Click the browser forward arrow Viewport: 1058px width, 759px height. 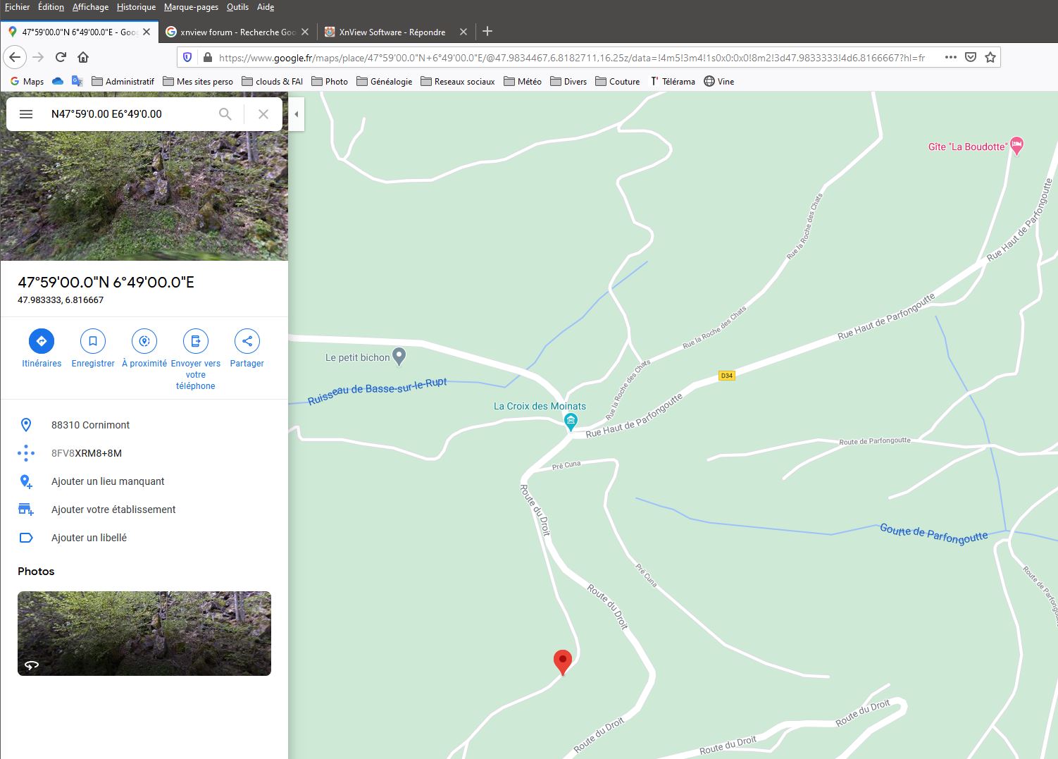coord(38,57)
